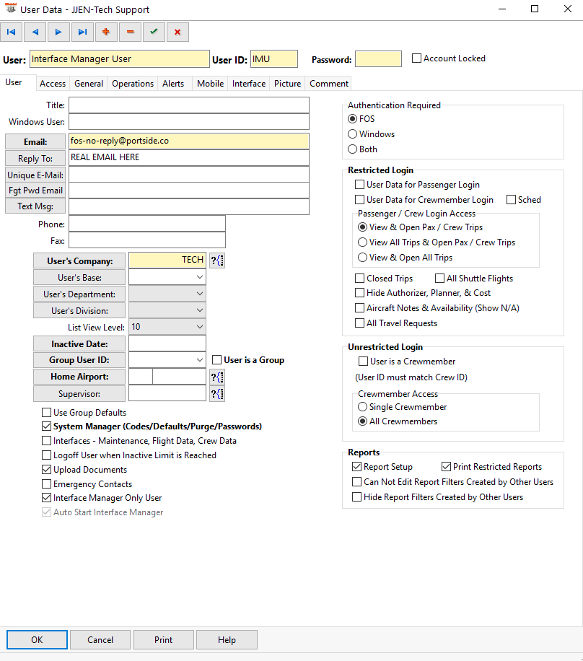Expand the List View Level dropdown
This screenshot has height=661, width=583.
click(200, 327)
